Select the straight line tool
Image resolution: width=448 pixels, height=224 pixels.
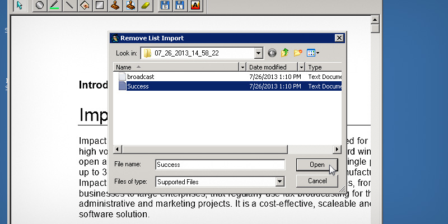pos(69,6)
